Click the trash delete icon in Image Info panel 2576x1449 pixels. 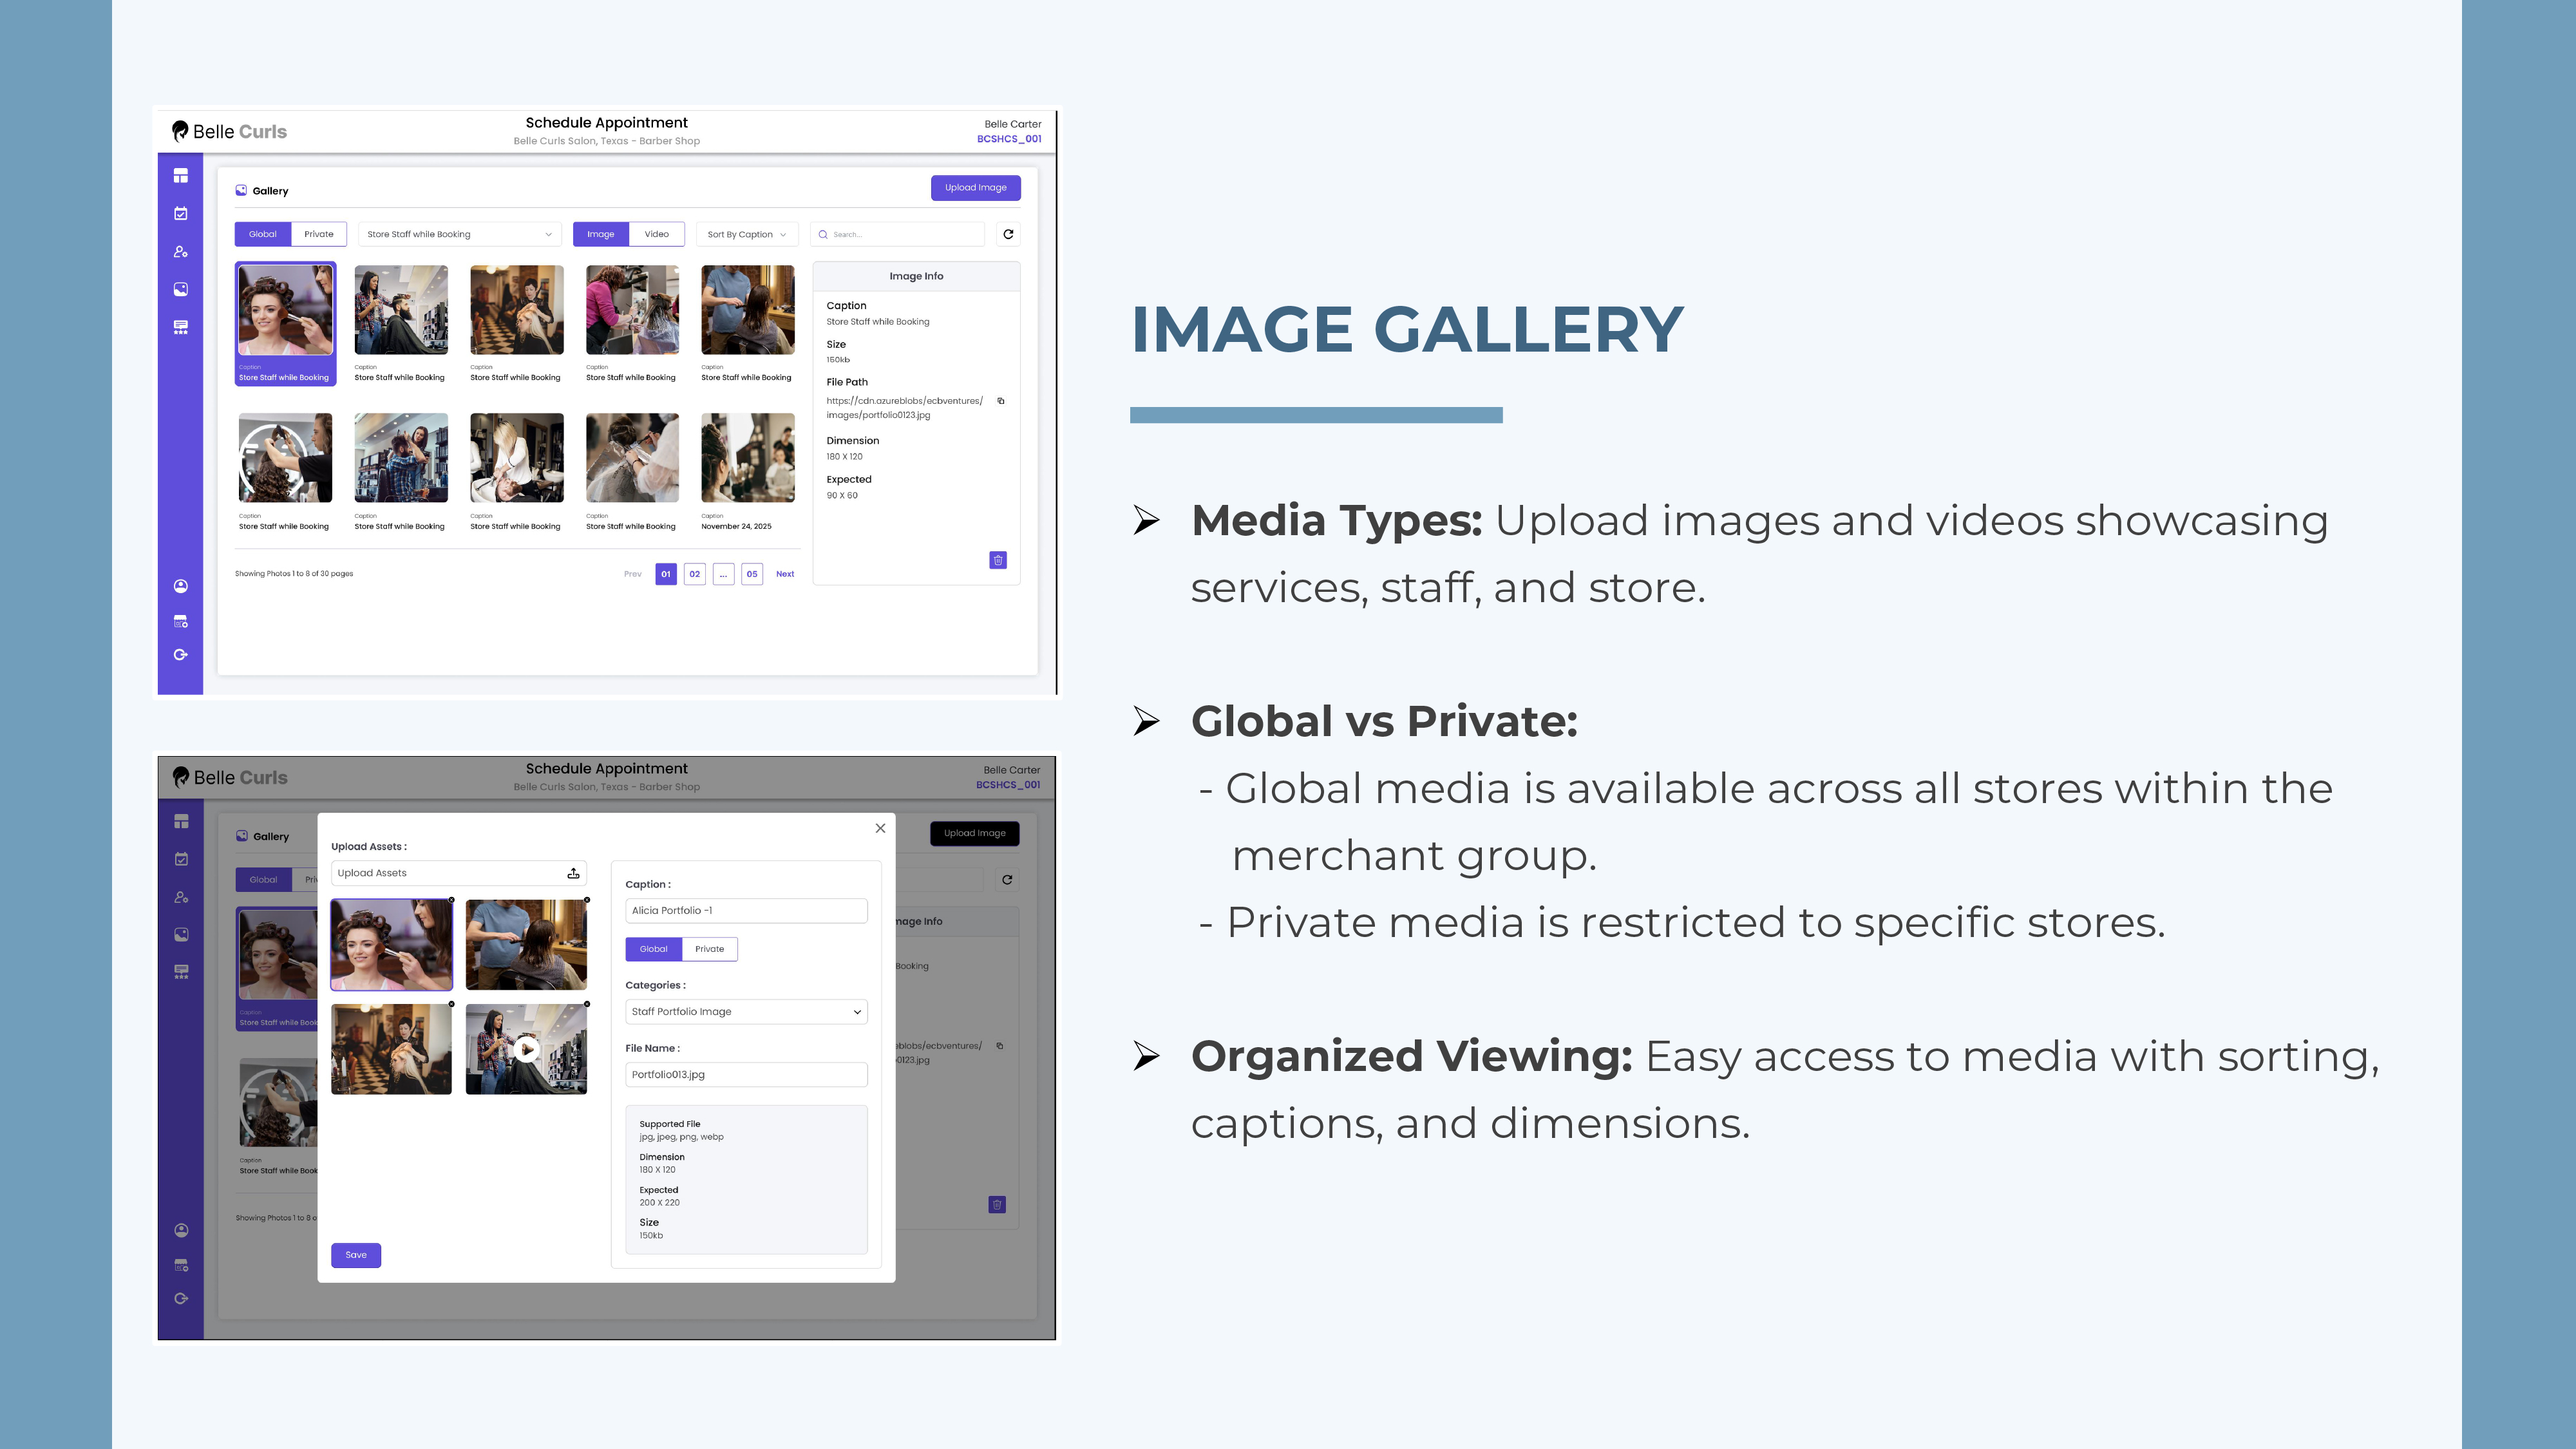[x=997, y=560]
